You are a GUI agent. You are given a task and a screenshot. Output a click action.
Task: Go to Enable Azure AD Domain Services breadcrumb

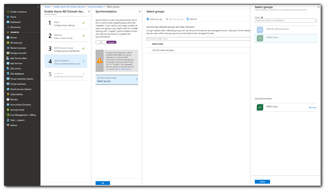(x=69, y=7)
